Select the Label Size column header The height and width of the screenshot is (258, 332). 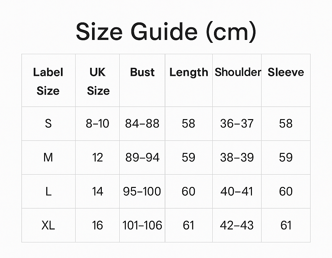tap(48, 81)
